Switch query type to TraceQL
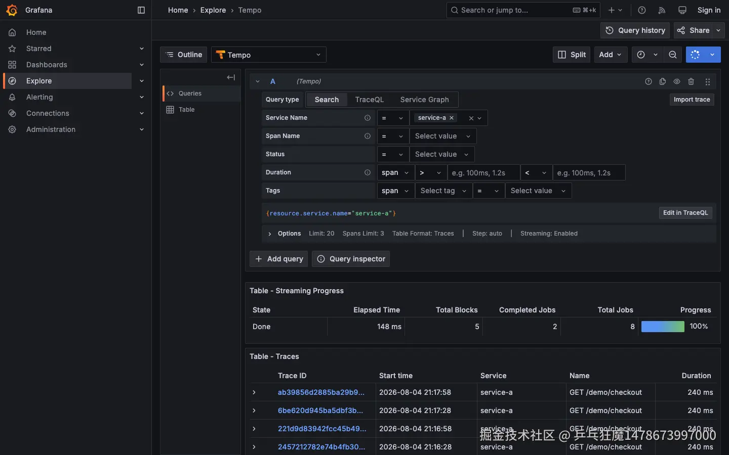 point(370,100)
